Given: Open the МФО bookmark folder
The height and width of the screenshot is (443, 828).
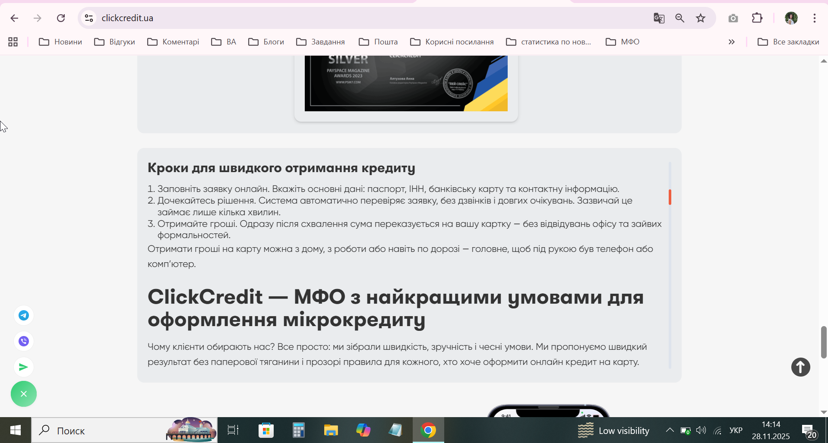Looking at the screenshot, I should coord(623,42).
